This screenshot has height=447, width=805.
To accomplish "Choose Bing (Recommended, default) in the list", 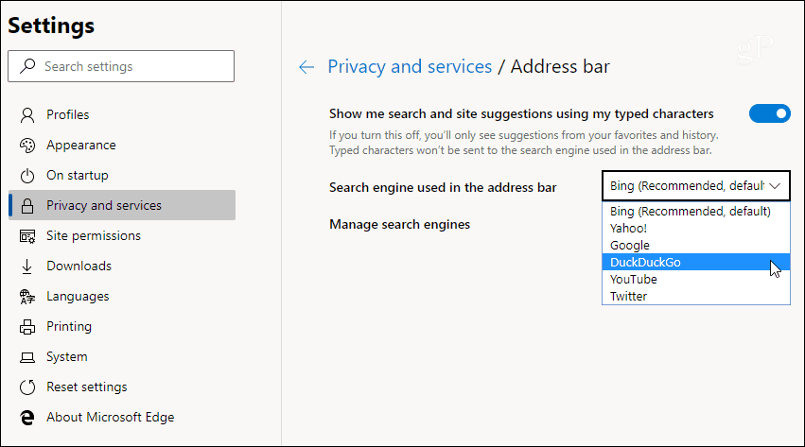I will pos(695,211).
